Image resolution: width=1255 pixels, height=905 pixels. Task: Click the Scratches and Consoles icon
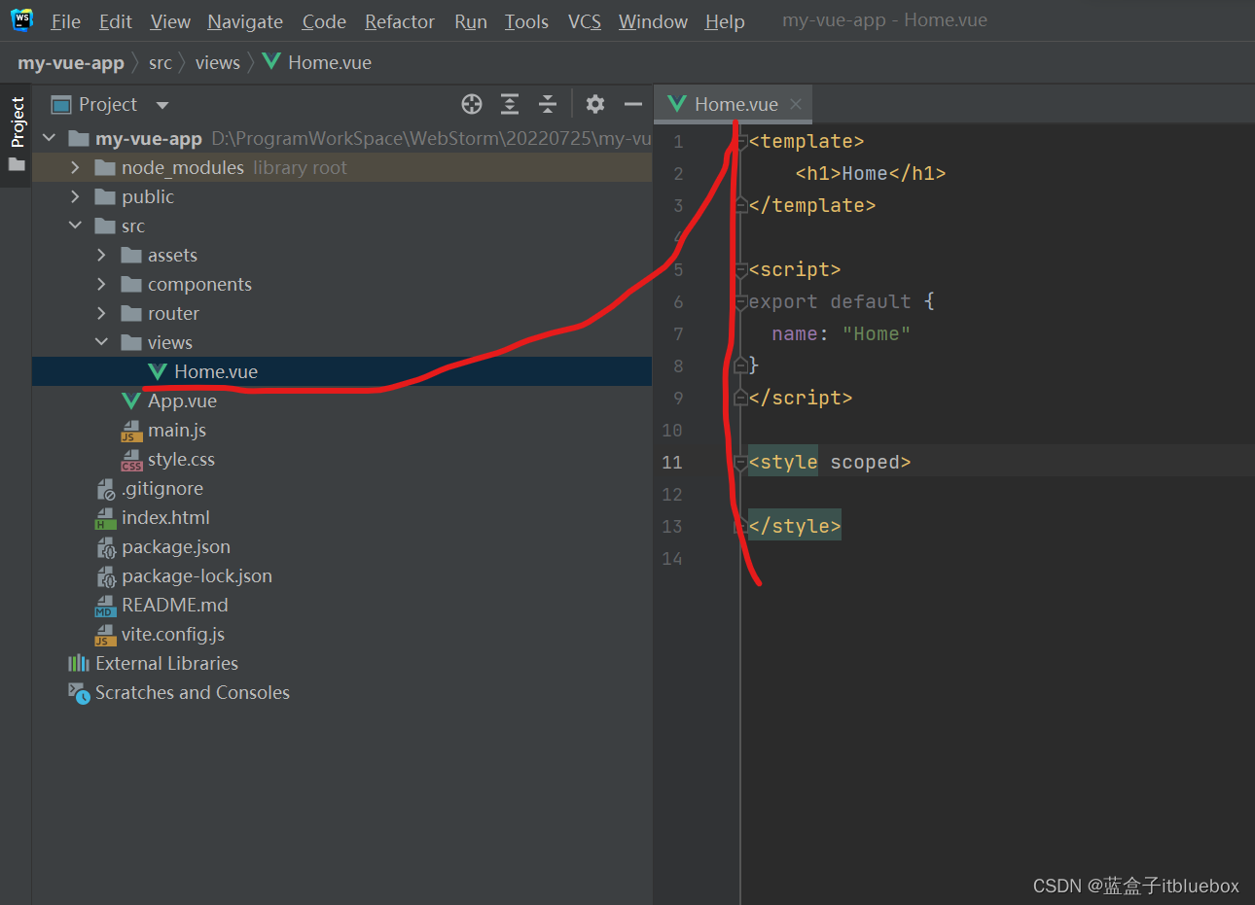click(x=79, y=692)
